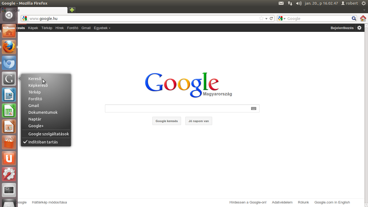The height and width of the screenshot is (207, 368).
Task: Open Fordító in the Google top bar
Action: [73, 28]
